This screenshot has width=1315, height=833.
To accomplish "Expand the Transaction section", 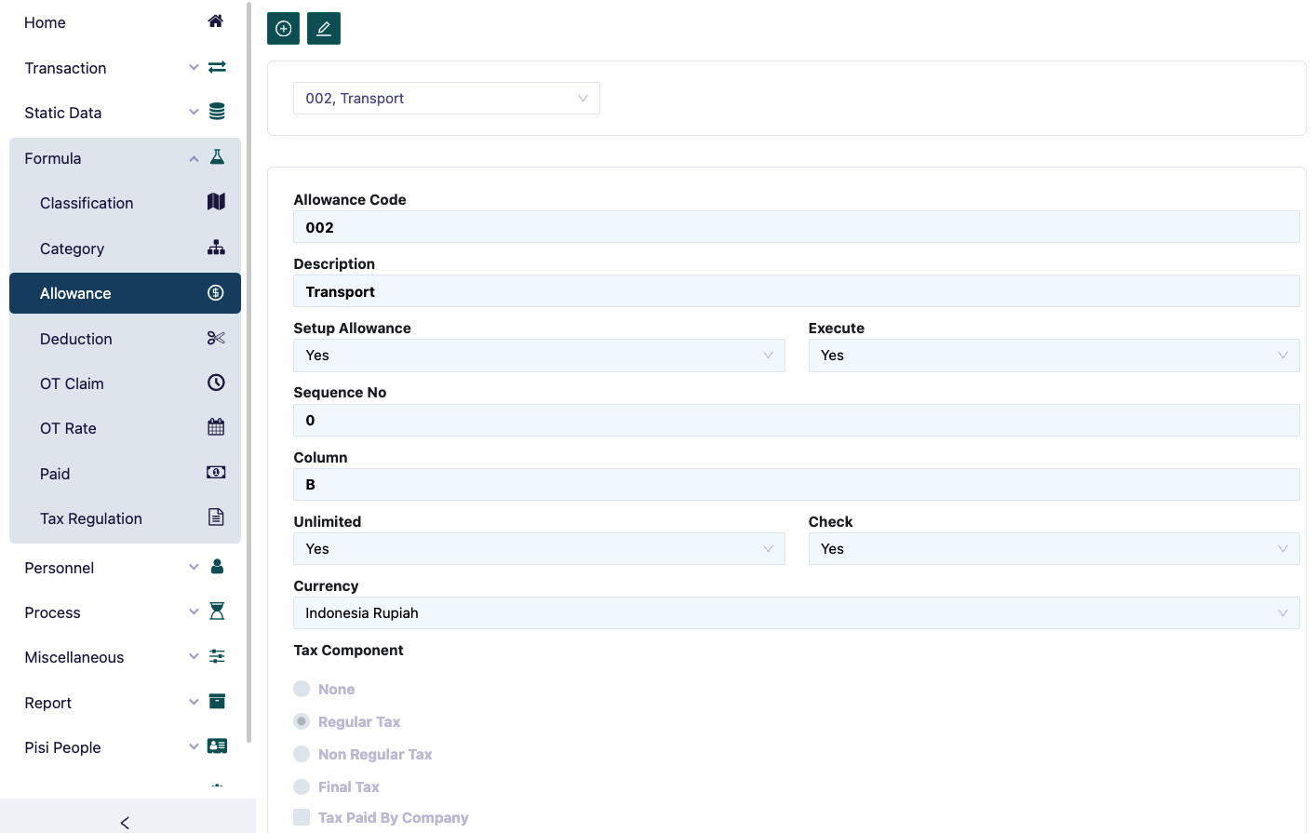I will coord(65,67).
